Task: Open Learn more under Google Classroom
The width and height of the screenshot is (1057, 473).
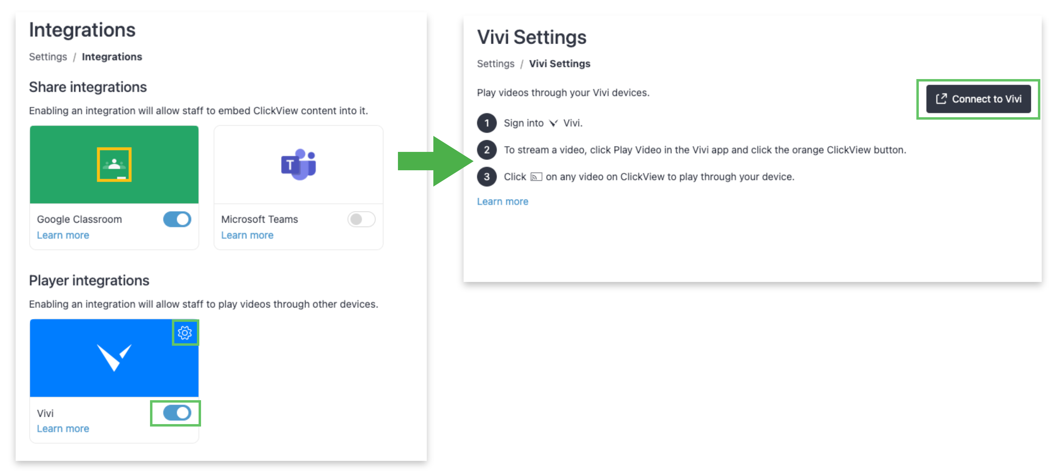Action: coord(63,235)
